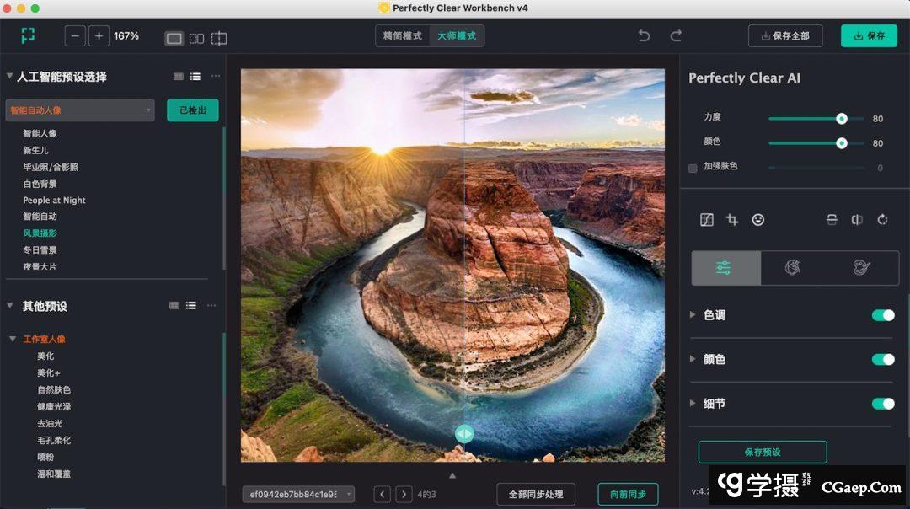Toggle the 色调 switch off

click(882, 315)
